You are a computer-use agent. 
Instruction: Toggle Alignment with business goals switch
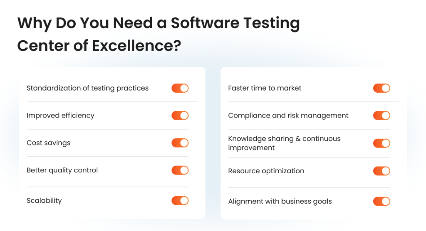(x=381, y=202)
